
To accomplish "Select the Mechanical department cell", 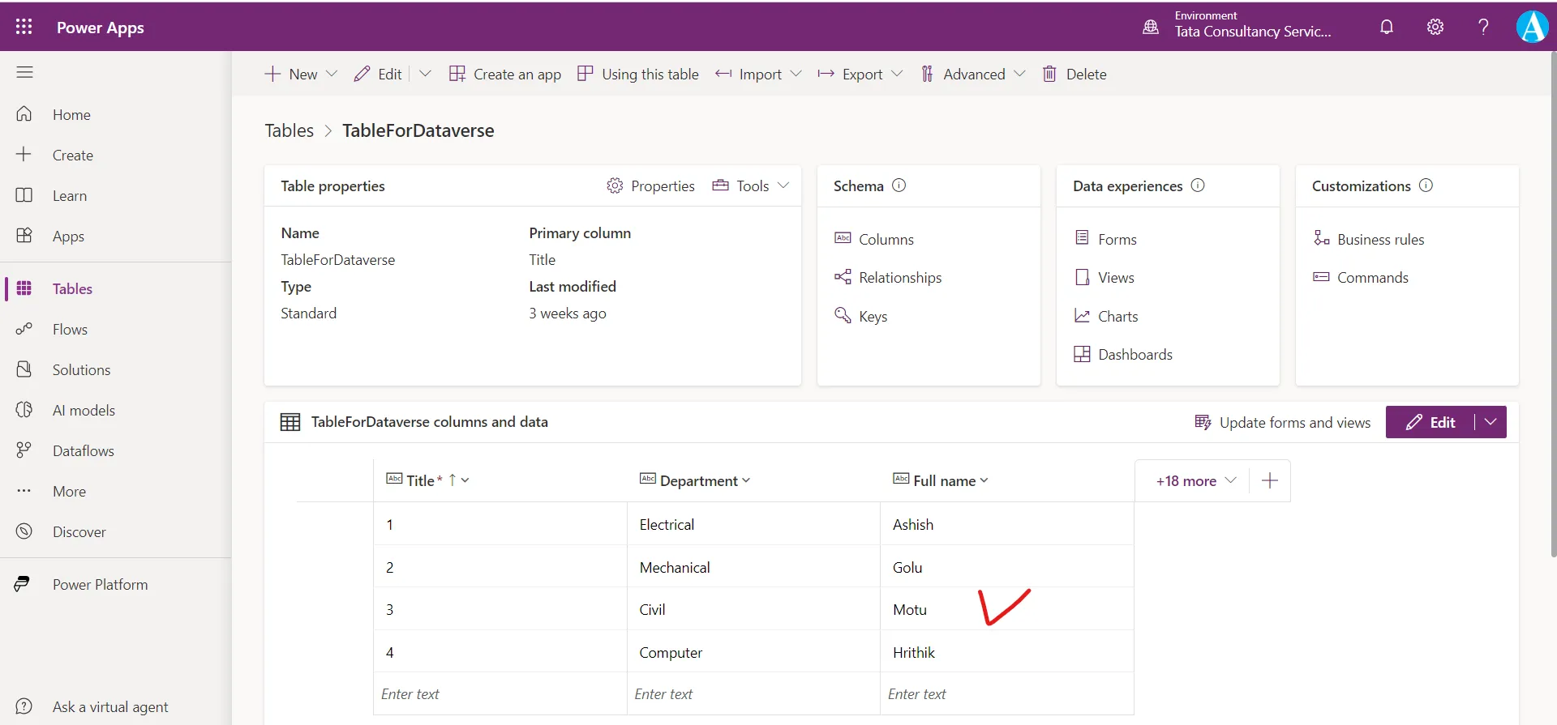I will pyautogui.click(x=753, y=567).
